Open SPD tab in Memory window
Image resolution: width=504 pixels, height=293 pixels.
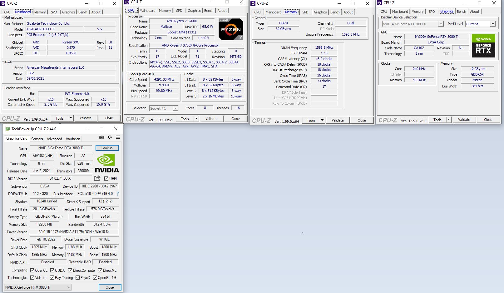pos(305,12)
